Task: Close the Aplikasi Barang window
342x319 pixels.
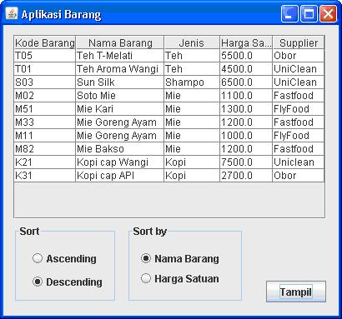Action: [x=328, y=13]
